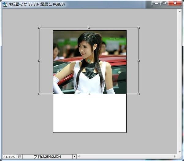Click the vertical scrollbar down arrow
184x161 pixels.
point(180,152)
